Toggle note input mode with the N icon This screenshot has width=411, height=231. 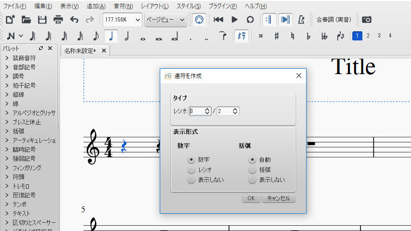click(x=11, y=36)
